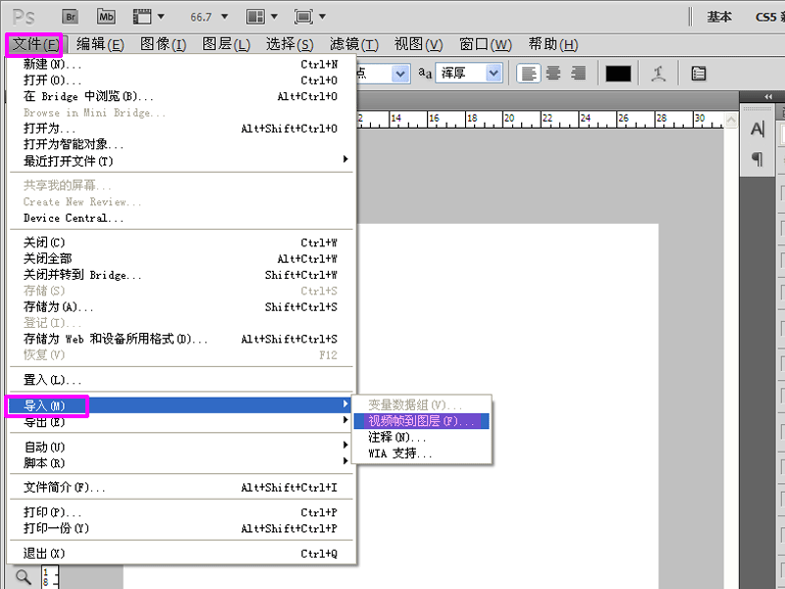
Task: Collapse panels with double-arrow icon
Action: click(768, 96)
